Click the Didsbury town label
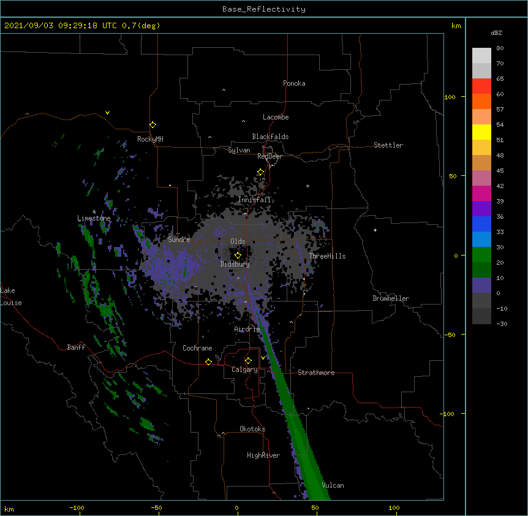 click(235, 264)
